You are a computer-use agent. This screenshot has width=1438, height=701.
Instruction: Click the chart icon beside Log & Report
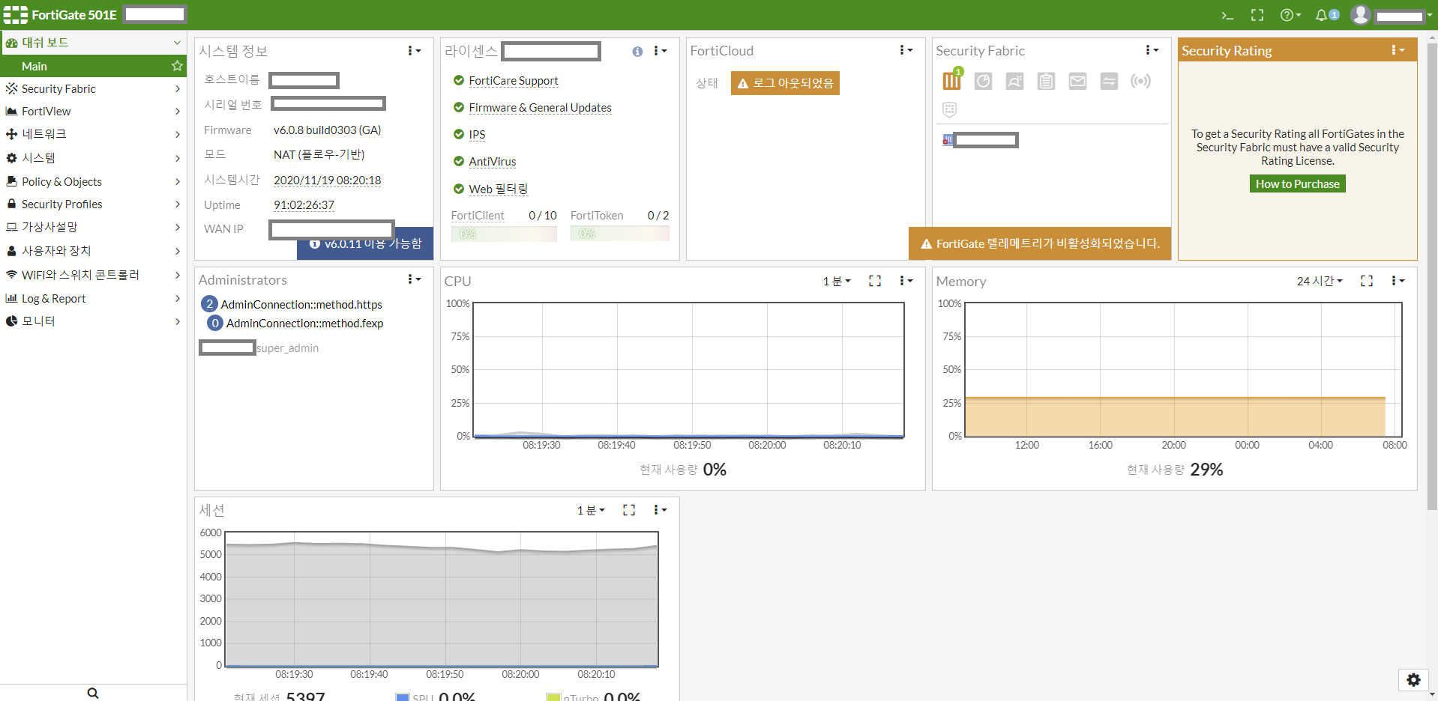tap(11, 298)
